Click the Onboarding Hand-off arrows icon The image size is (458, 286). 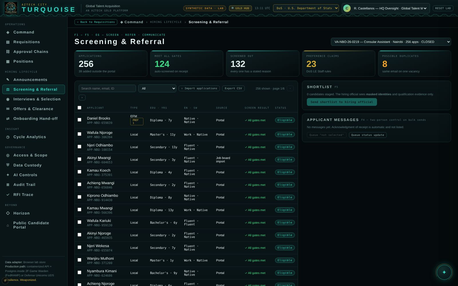tap(8, 119)
